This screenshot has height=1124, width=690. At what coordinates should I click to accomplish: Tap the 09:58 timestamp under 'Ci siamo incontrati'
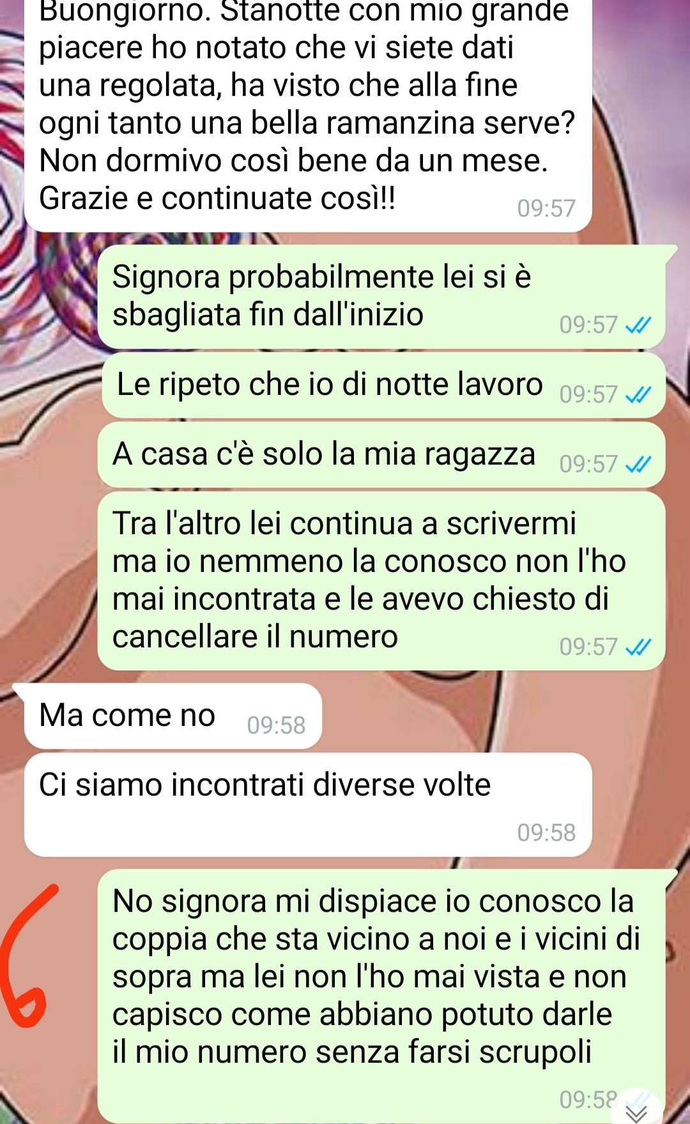coord(546,833)
